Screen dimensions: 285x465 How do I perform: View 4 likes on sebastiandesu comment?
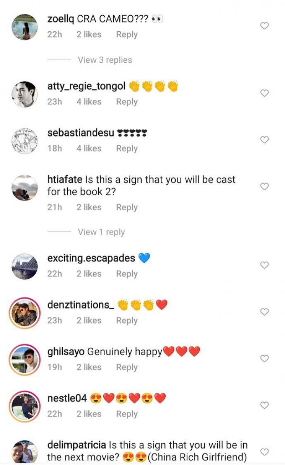pyautogui.click(x=89, y=148)
